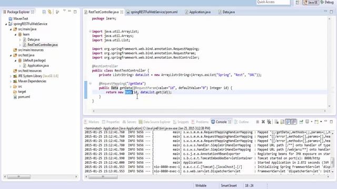This screenshot has width=337, height=189.
Task: Collapse the learn package
Action: pos(15,35)
